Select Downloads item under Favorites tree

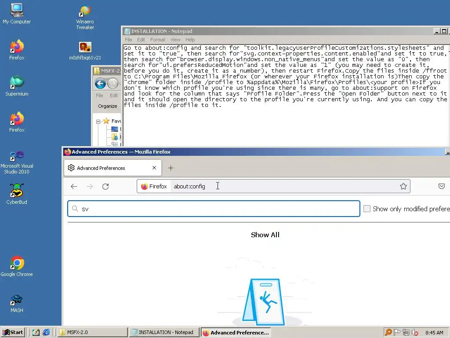(115, 137)
